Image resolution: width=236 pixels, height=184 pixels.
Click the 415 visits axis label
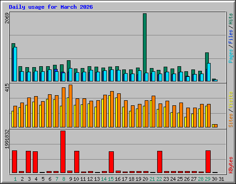coord(7,87)
